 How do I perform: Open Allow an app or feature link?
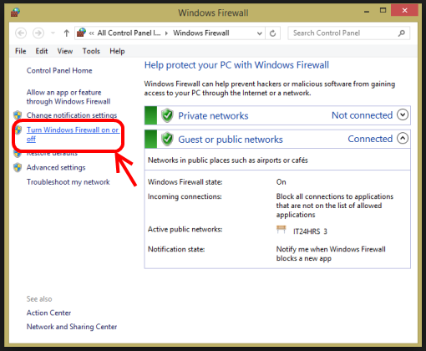click(x=68, y=97)
